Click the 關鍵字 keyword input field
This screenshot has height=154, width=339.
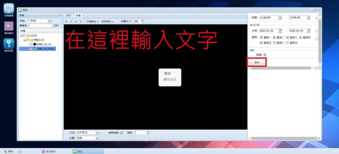[x=40, y=25]
